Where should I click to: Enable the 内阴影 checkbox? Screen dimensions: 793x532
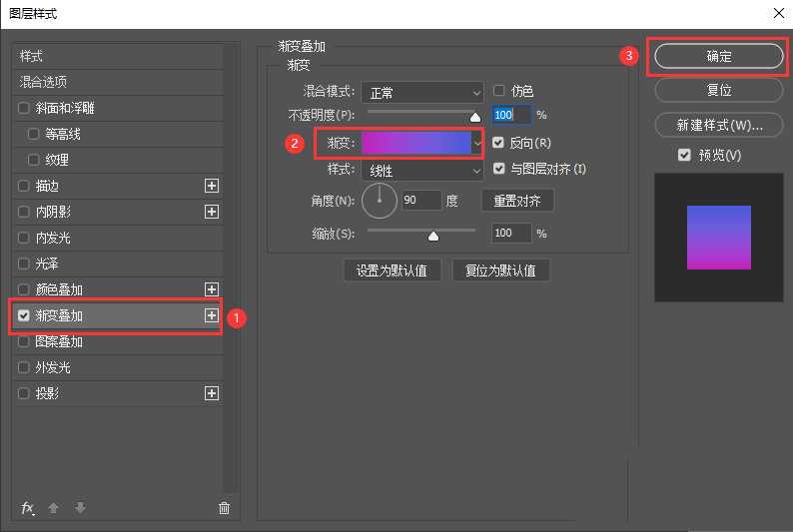pyautogui.click(x=23, y=212)
